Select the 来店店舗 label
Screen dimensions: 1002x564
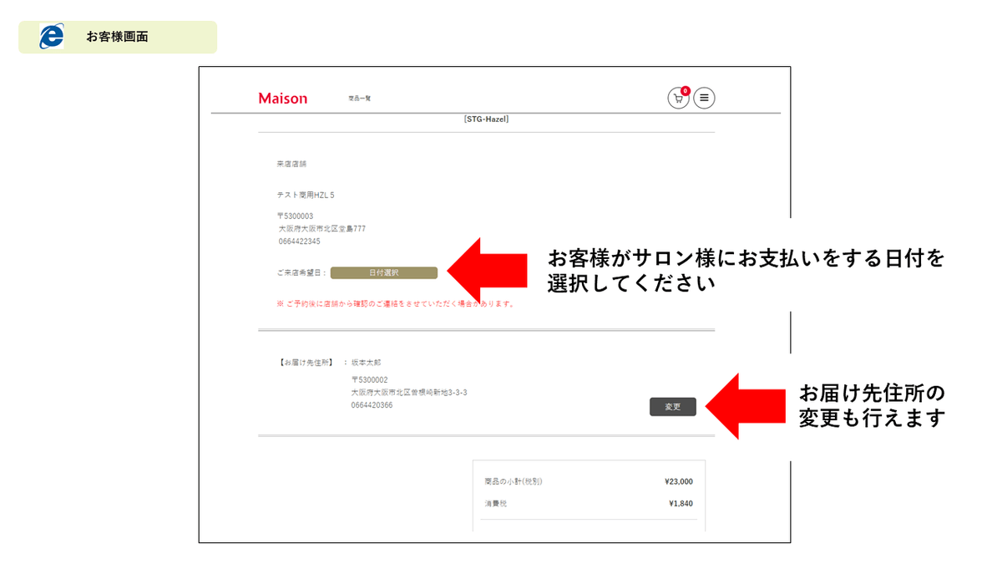click(291, 164)
